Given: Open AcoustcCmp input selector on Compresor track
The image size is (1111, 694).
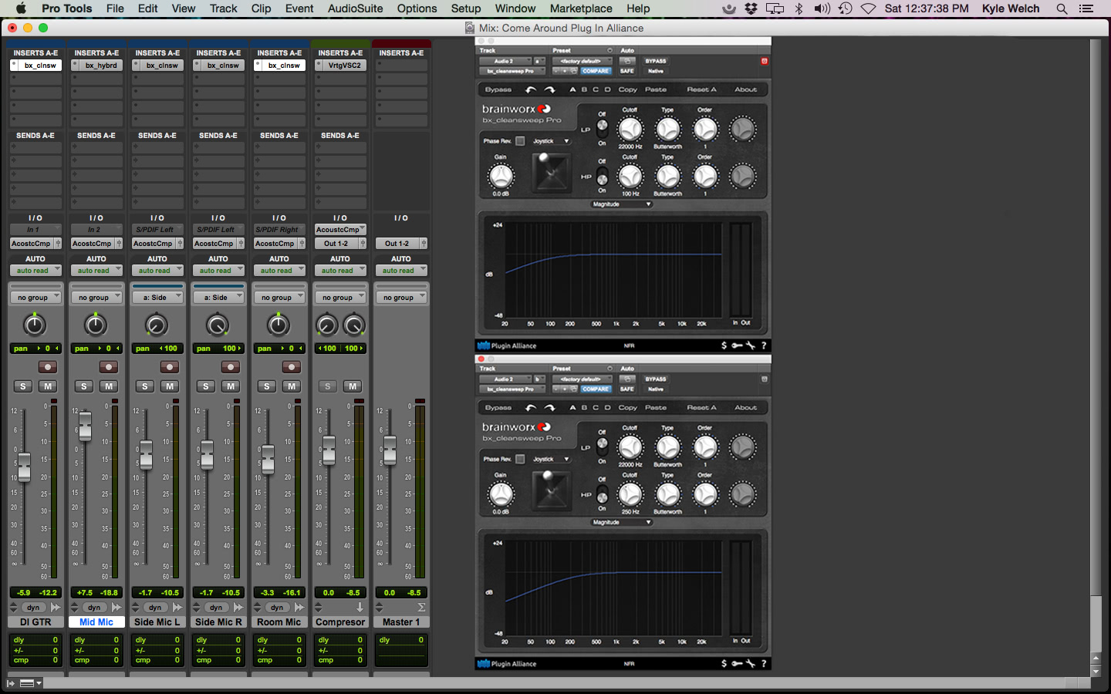Looking at the screenshot, I should [x=340, y=230].
